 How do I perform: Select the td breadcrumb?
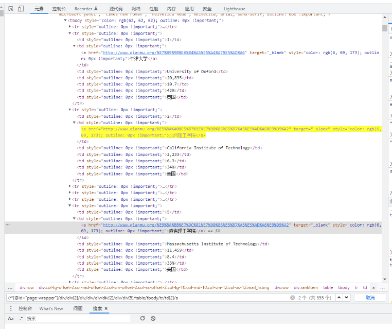click(x=365, y=287)
